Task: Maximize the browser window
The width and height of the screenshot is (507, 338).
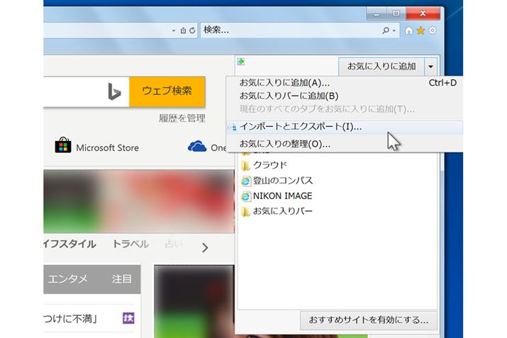Action: click(x=396, y=13)
